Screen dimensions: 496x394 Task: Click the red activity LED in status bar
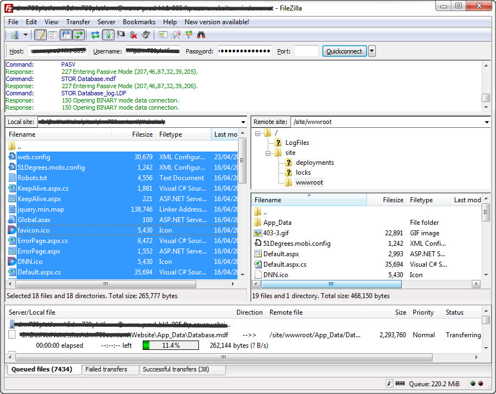click(x=481, y=384)
